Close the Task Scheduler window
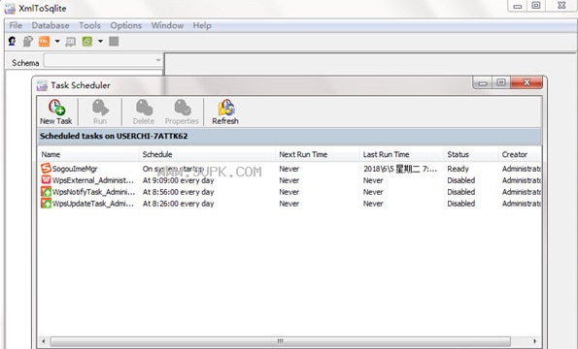The height and width of the screenshot is (349, 578). coord(527,82)
